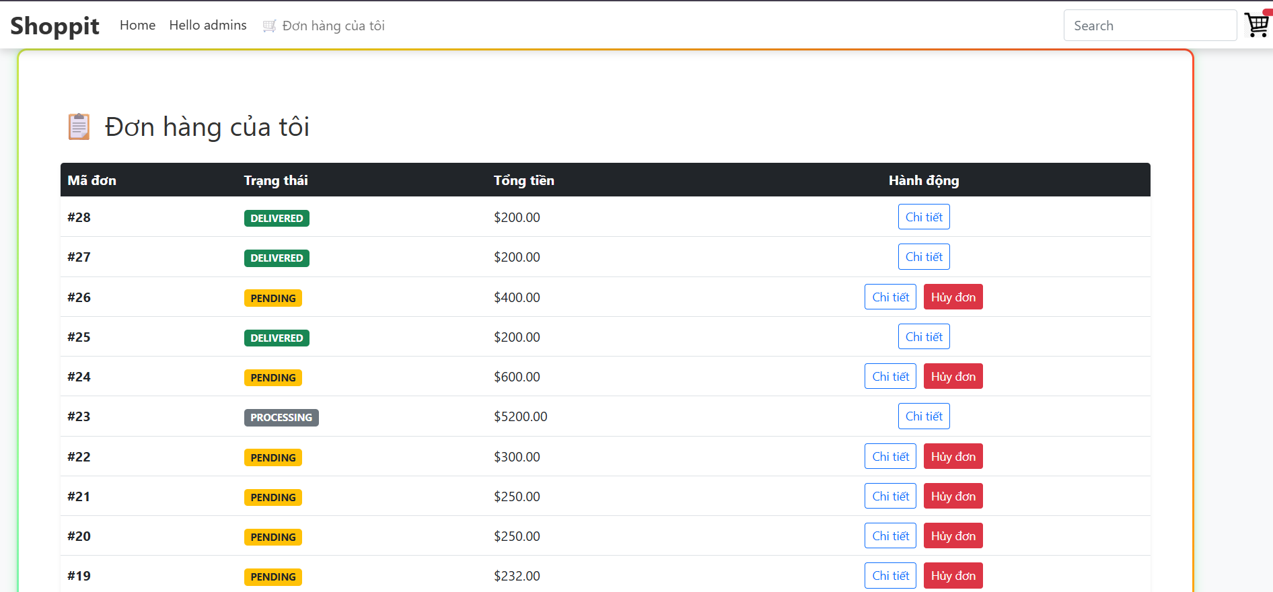The image size is (1273, 592).
Task: Open the shopping cart icon
Action: (x=1256, y=25)
